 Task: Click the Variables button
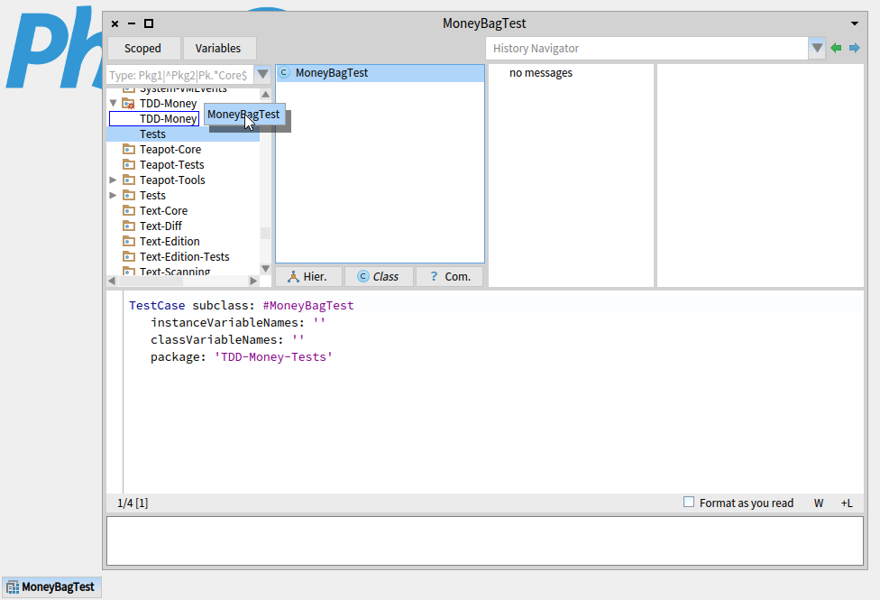(219, 49)
